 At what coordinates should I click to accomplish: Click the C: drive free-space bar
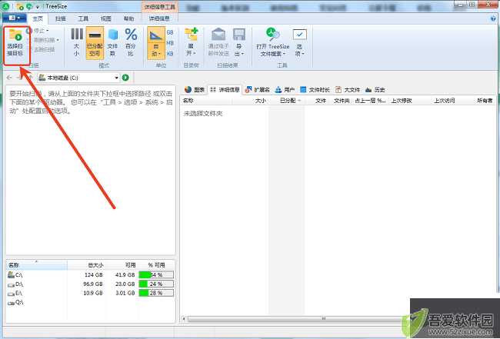[x=156, y=274]
